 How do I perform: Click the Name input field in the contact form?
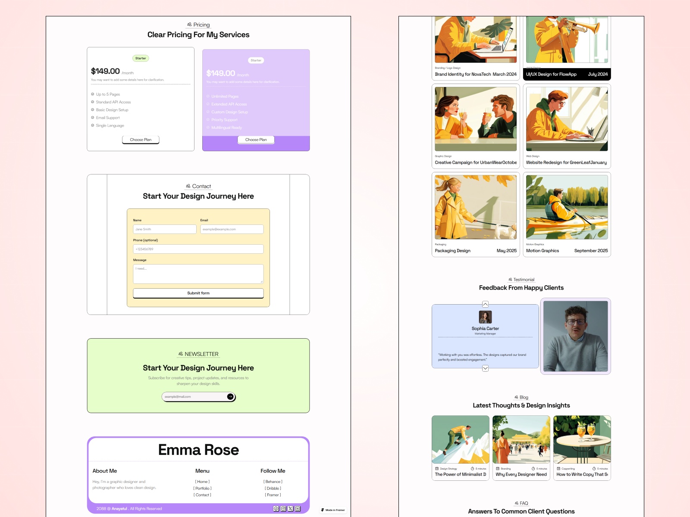[x=164, y=229]
